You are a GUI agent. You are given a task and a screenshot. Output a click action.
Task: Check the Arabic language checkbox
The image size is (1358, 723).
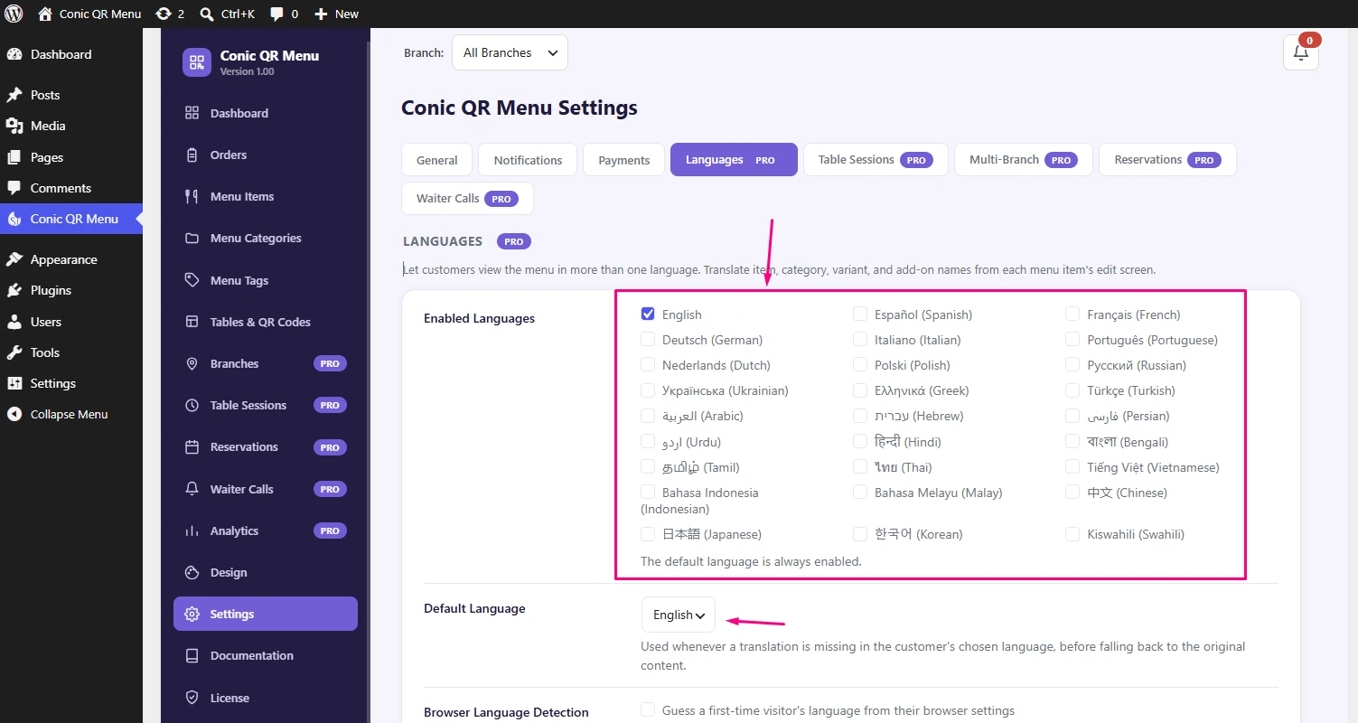(648, 416)
